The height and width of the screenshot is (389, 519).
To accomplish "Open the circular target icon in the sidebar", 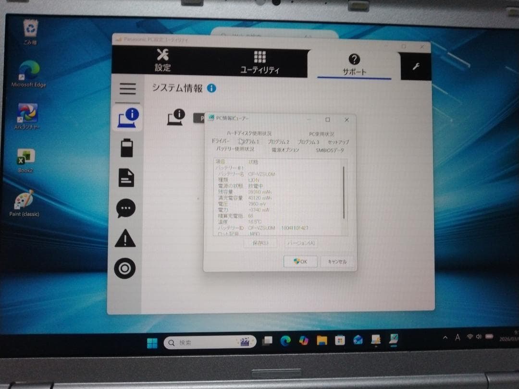I will pyautogui.click(x=125, y=268).
